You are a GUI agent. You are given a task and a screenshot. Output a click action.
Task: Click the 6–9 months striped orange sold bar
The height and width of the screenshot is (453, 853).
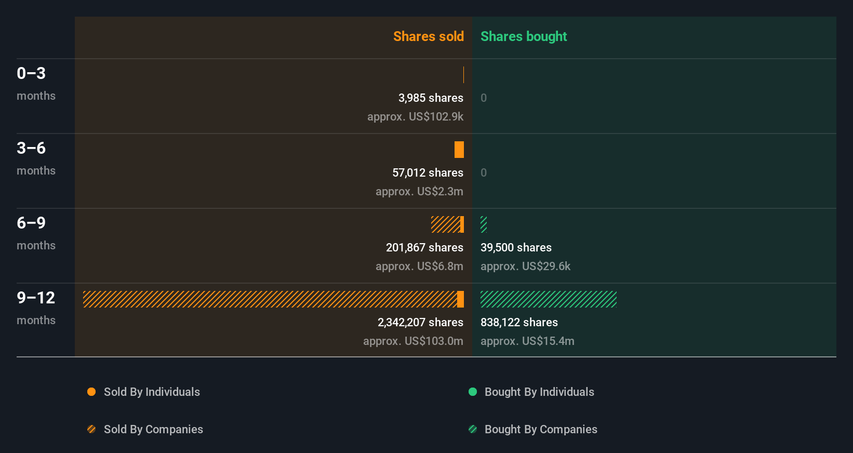[446, 224]
